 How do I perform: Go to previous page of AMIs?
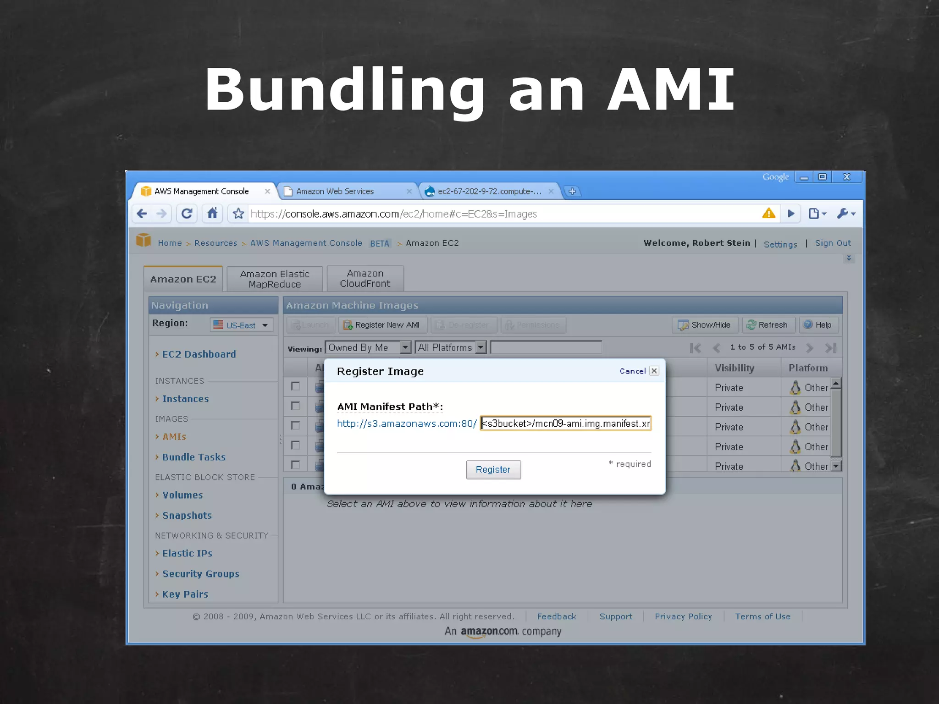coord(716,348)
